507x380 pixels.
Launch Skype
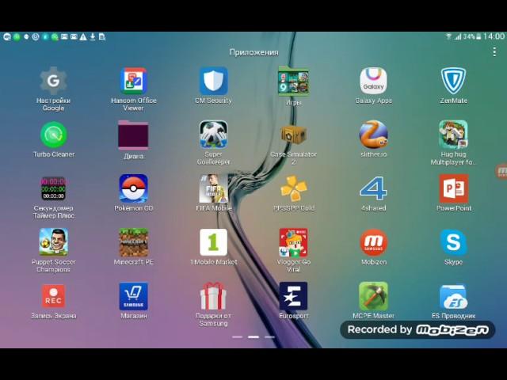pos(453,242)
